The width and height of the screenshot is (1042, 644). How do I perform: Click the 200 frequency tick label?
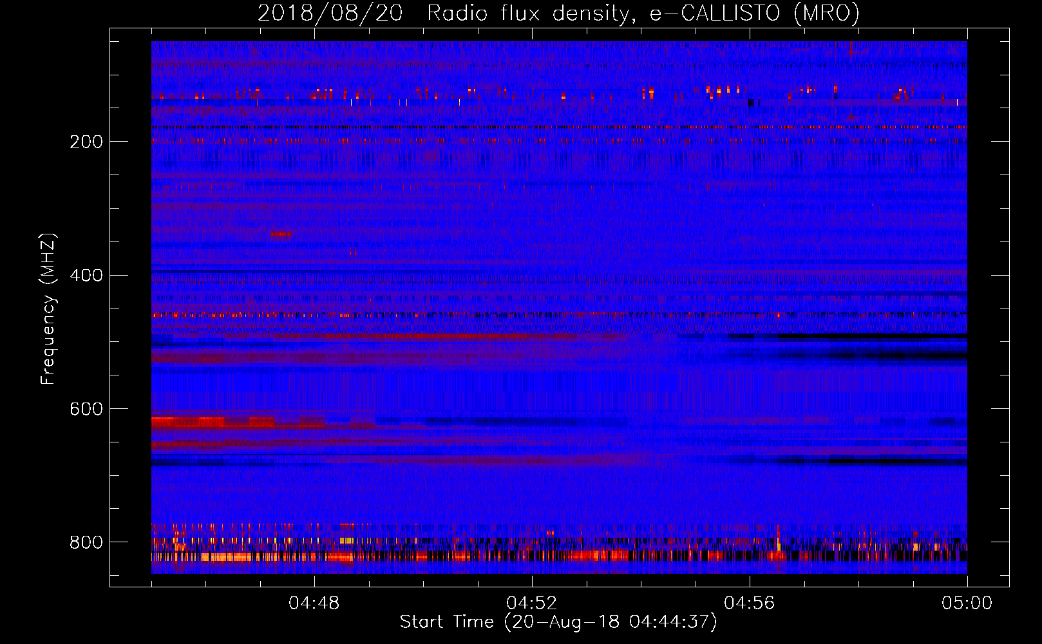click(x=86, y=142)
